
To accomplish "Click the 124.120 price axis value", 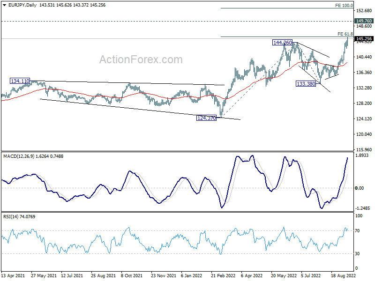I will click(x=364, y=119).
